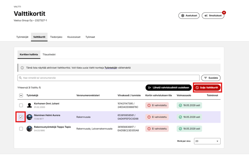Click the magnifier icon in search field
This screenshot has height=155, width=249.
(20, 78)
